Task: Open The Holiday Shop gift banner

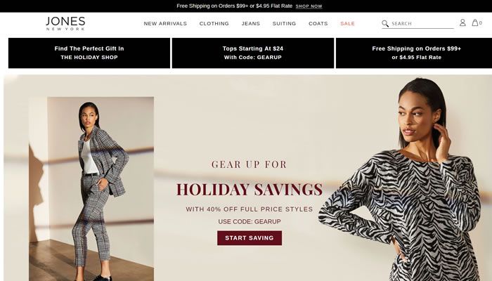Action: tap(89, 53)
